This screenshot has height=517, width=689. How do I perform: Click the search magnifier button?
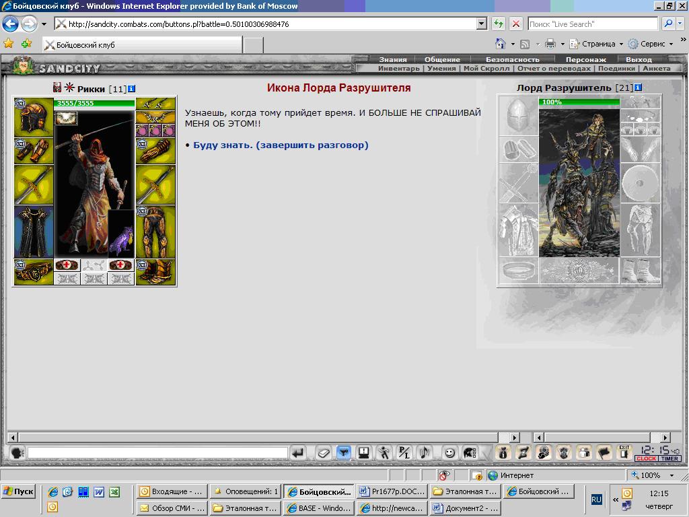(x=668, y=24)
